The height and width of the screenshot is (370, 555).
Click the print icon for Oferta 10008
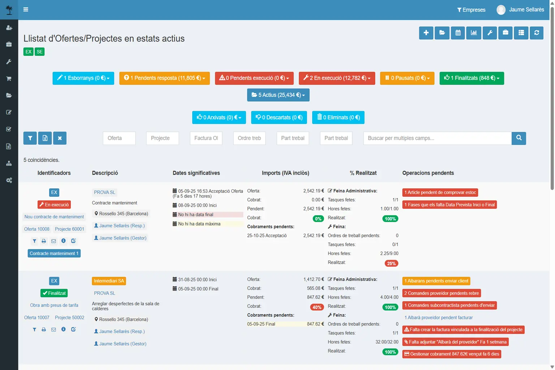[x=44, y=241]
